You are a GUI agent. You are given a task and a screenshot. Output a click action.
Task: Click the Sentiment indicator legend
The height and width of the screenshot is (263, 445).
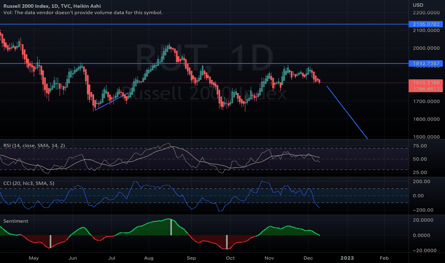(x=16, y=221)
